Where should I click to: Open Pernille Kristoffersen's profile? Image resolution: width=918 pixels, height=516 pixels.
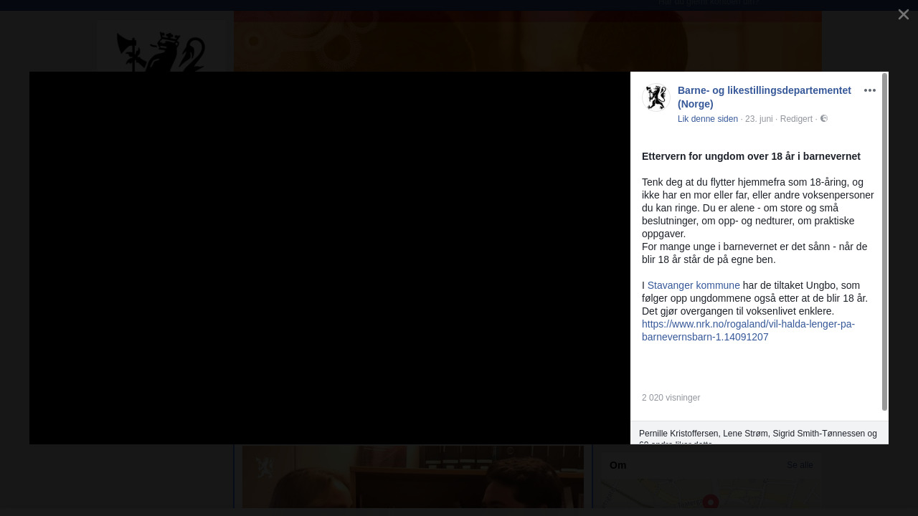tap(678, 434)
